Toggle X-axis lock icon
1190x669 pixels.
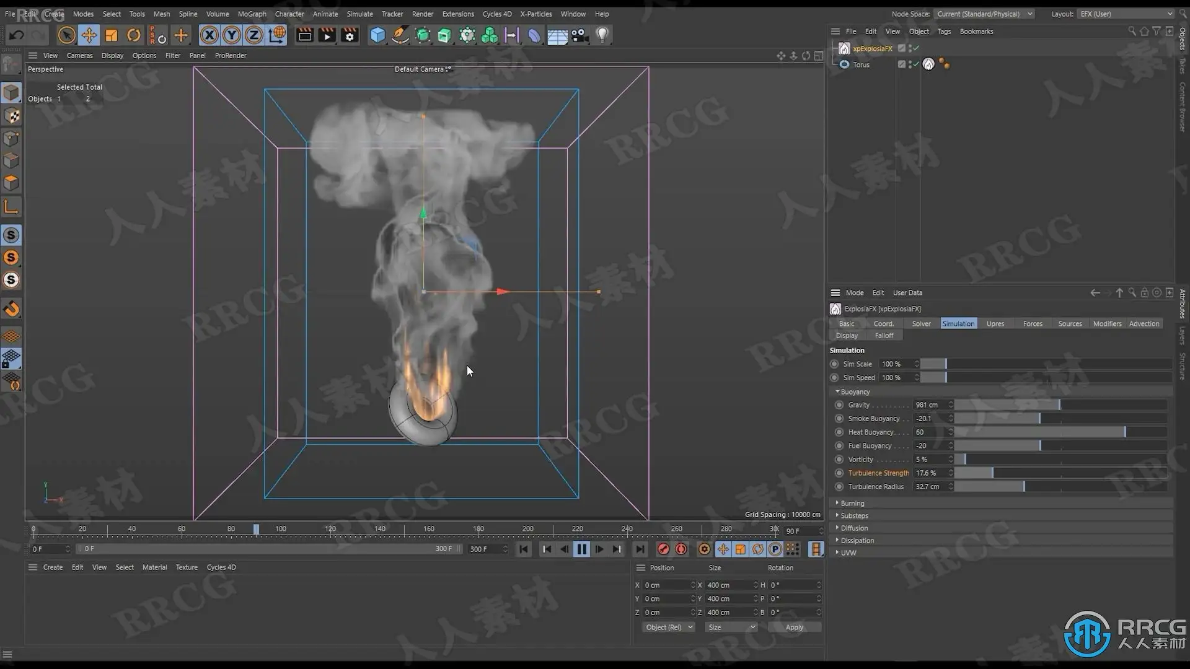pos(209,35)
